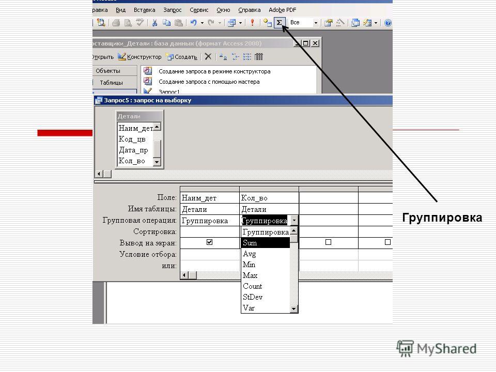Click the Конструктор button

[x=139, y=57]
